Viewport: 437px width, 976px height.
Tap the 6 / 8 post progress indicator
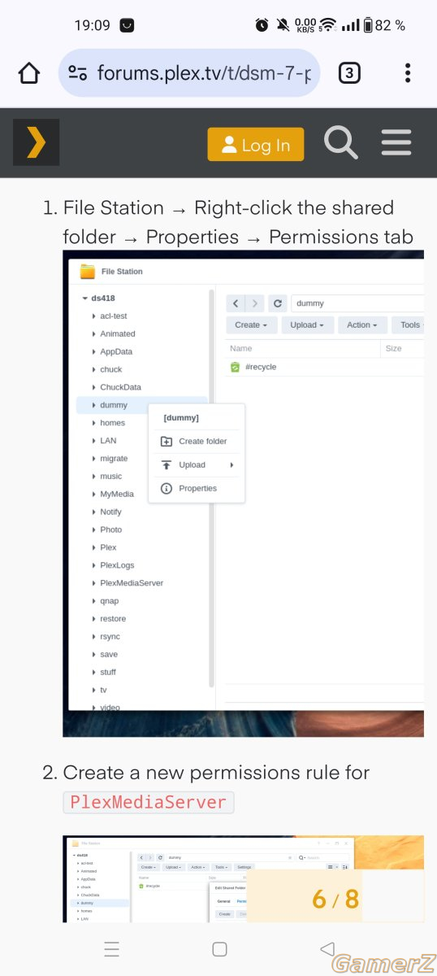[335, 898]
